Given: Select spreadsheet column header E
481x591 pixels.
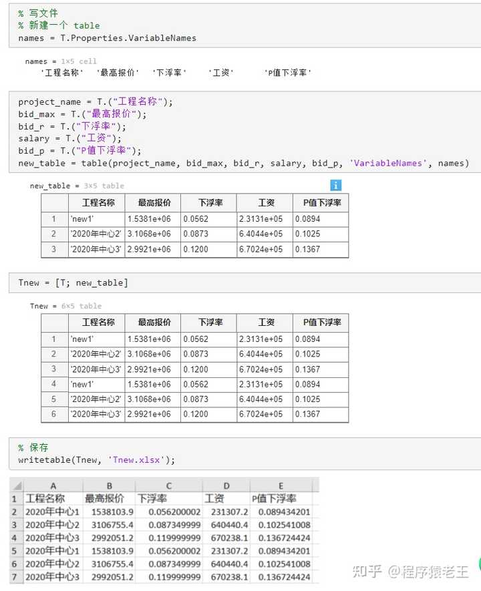Looking at the screenshot, I should tap(281, 486).
